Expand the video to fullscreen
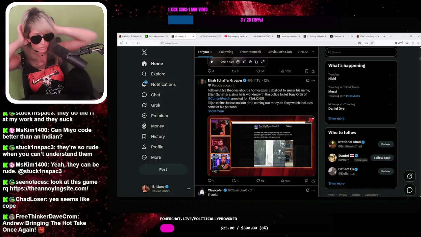421x237 pixels. pyautogui.click(x=263, y=62)
